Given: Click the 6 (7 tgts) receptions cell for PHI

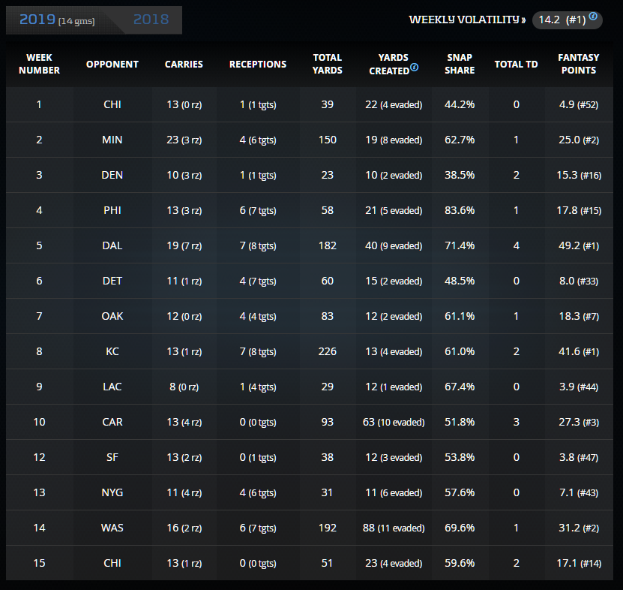Looking at the screenshot, I should coord(258,210).
